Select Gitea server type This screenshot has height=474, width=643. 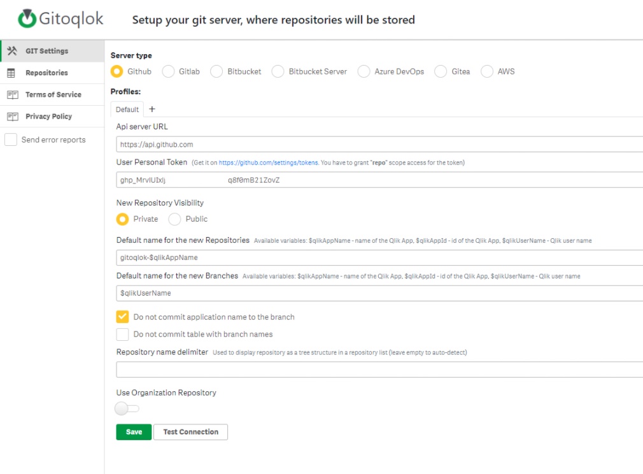(441, 71)
